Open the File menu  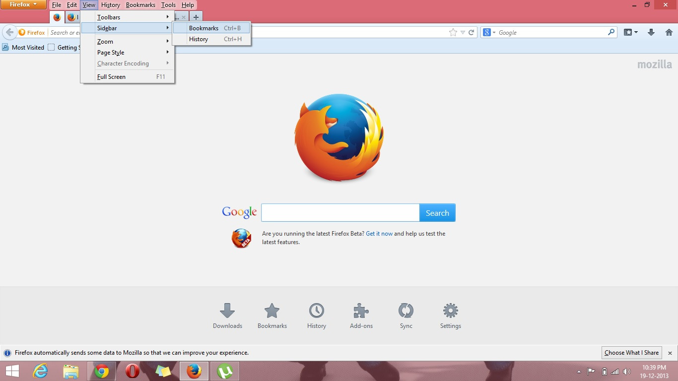[57, 5]
